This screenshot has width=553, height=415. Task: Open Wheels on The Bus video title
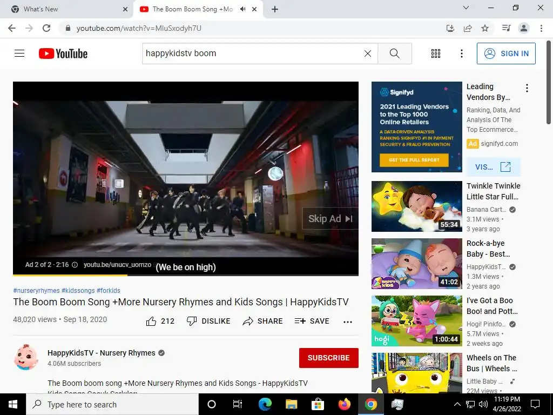491,363
